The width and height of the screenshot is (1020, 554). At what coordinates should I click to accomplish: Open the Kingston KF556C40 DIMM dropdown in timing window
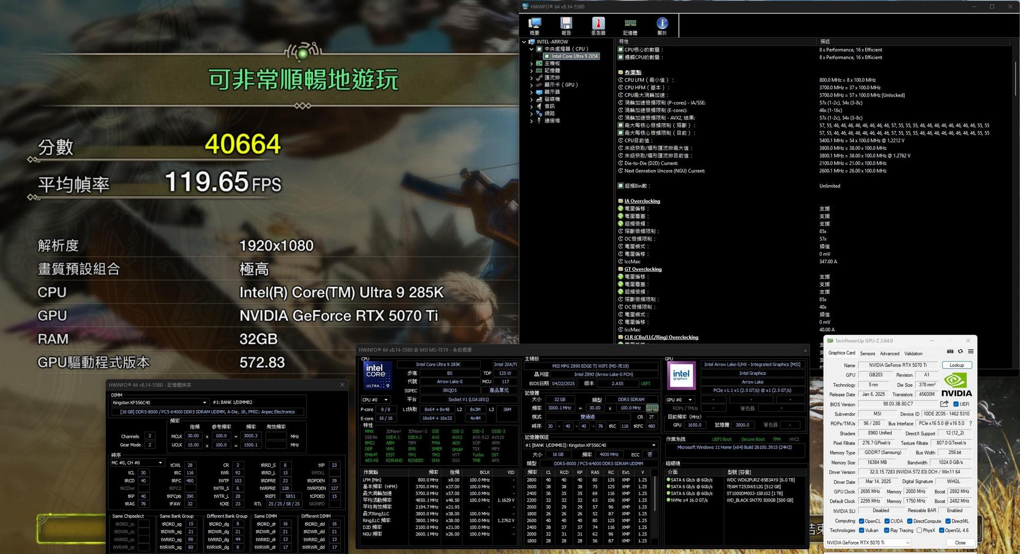point(159,403)
